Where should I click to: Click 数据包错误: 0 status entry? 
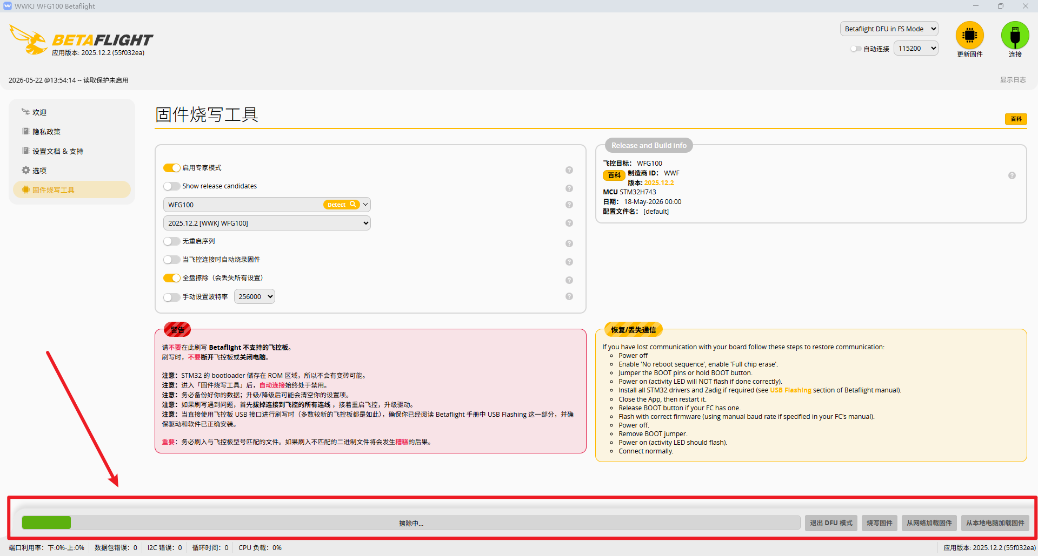tap(116, 547)
